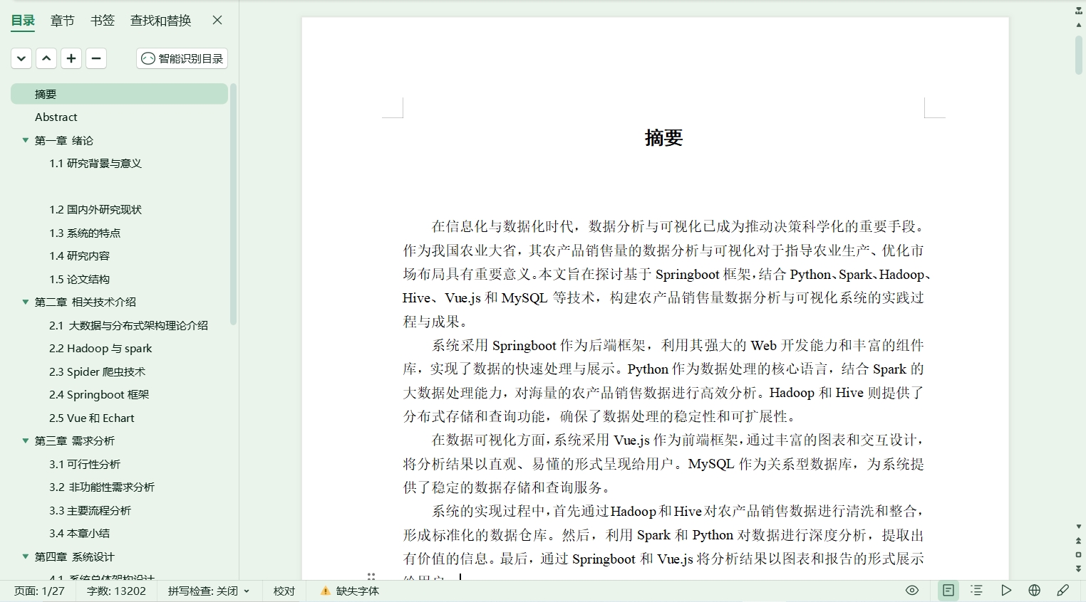
Task: Toggle eye protection mode icon
Action: coord(912,591)
